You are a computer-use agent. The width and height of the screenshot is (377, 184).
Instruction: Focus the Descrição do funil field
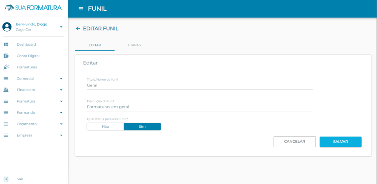pyautogui.click(x=200, y=107)
